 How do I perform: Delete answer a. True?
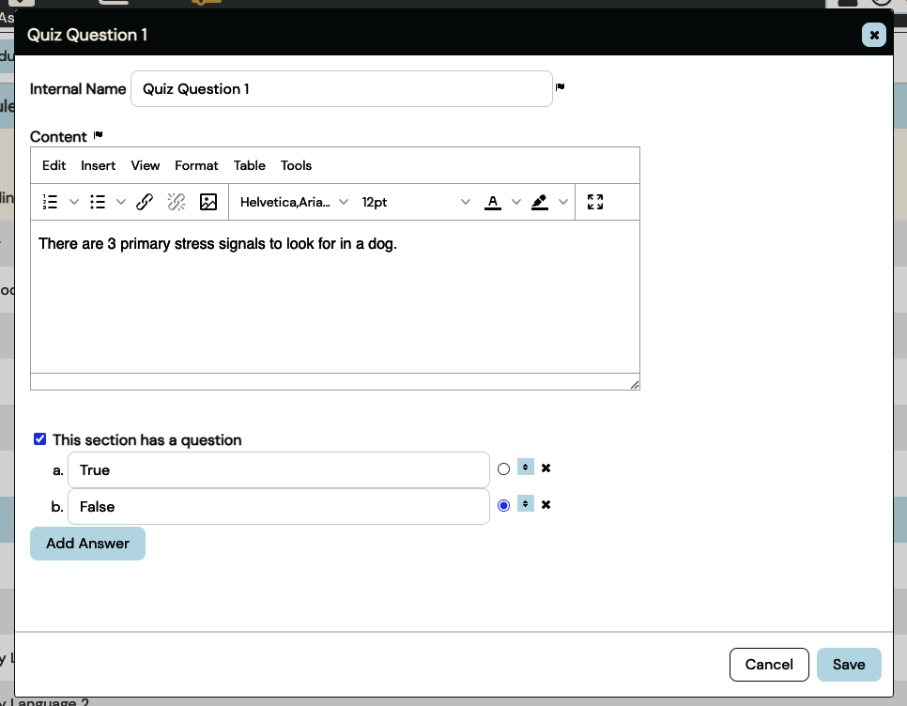(x=546, y=468)
